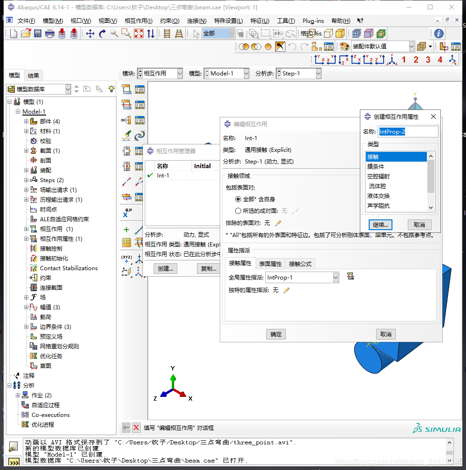Select Contact Stabilizations tree item
Screen dimensions: 466x470
[x=68, y=268]
